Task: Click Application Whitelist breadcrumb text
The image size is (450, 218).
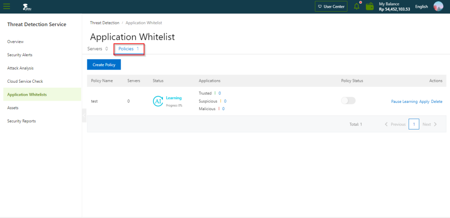Action: pos(144,22)
